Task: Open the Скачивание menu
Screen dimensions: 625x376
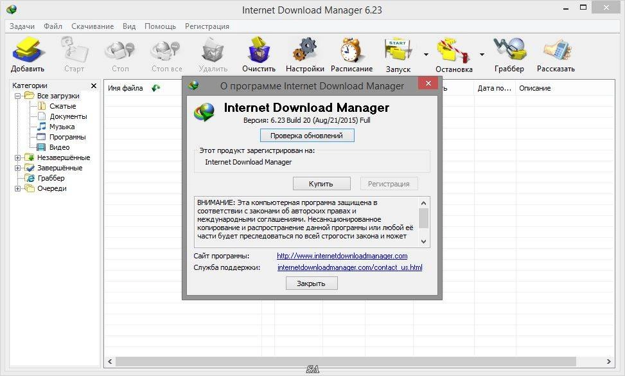Action: coord(92,26)
